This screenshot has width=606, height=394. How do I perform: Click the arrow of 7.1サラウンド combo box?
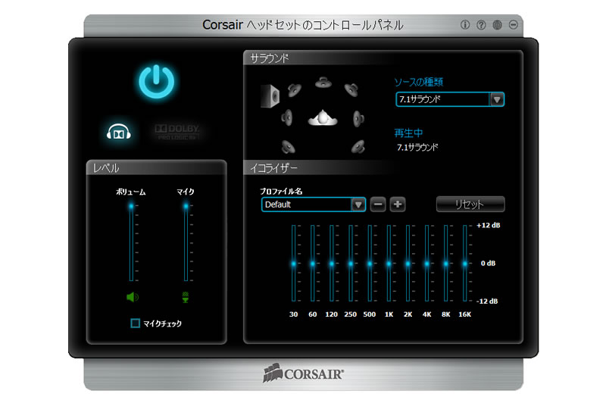click(x=497, y=100)
